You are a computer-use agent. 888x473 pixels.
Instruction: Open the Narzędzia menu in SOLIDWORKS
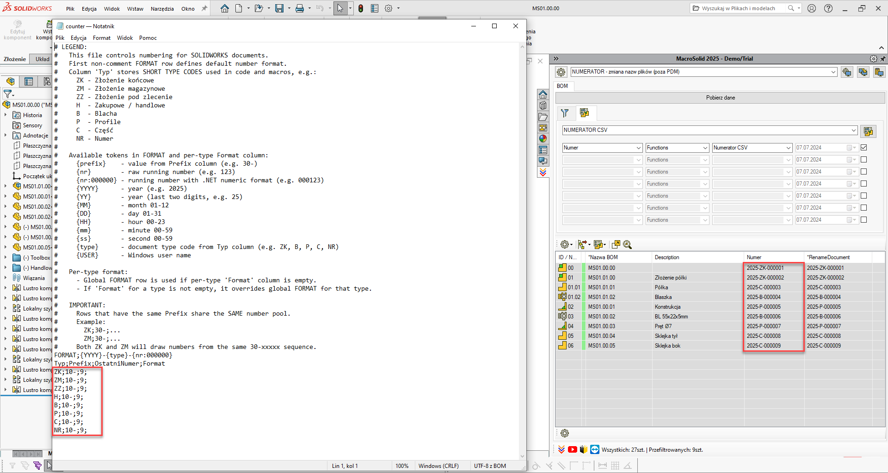click(x=162, y=9)
